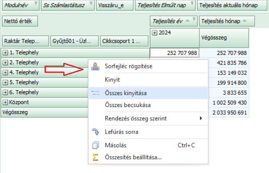Click the drill-down arrow icon for Lefúrás sorra
The image size is (269, 173).
[95, 132]
